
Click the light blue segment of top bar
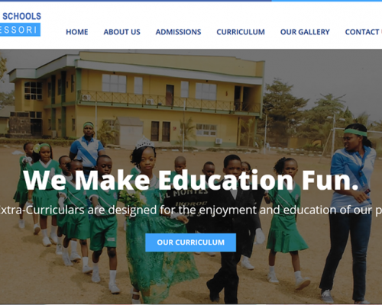tap(327, 1)
